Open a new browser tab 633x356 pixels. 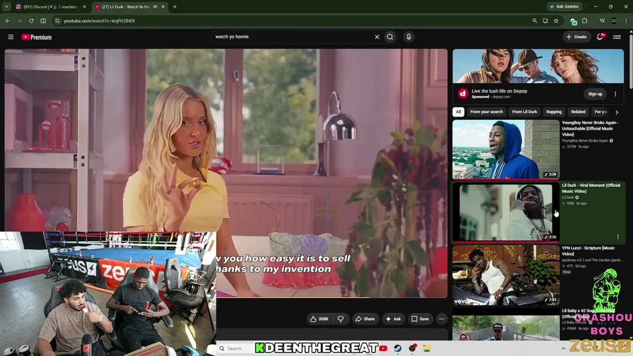pyautogui.click(x=175, y=7)
